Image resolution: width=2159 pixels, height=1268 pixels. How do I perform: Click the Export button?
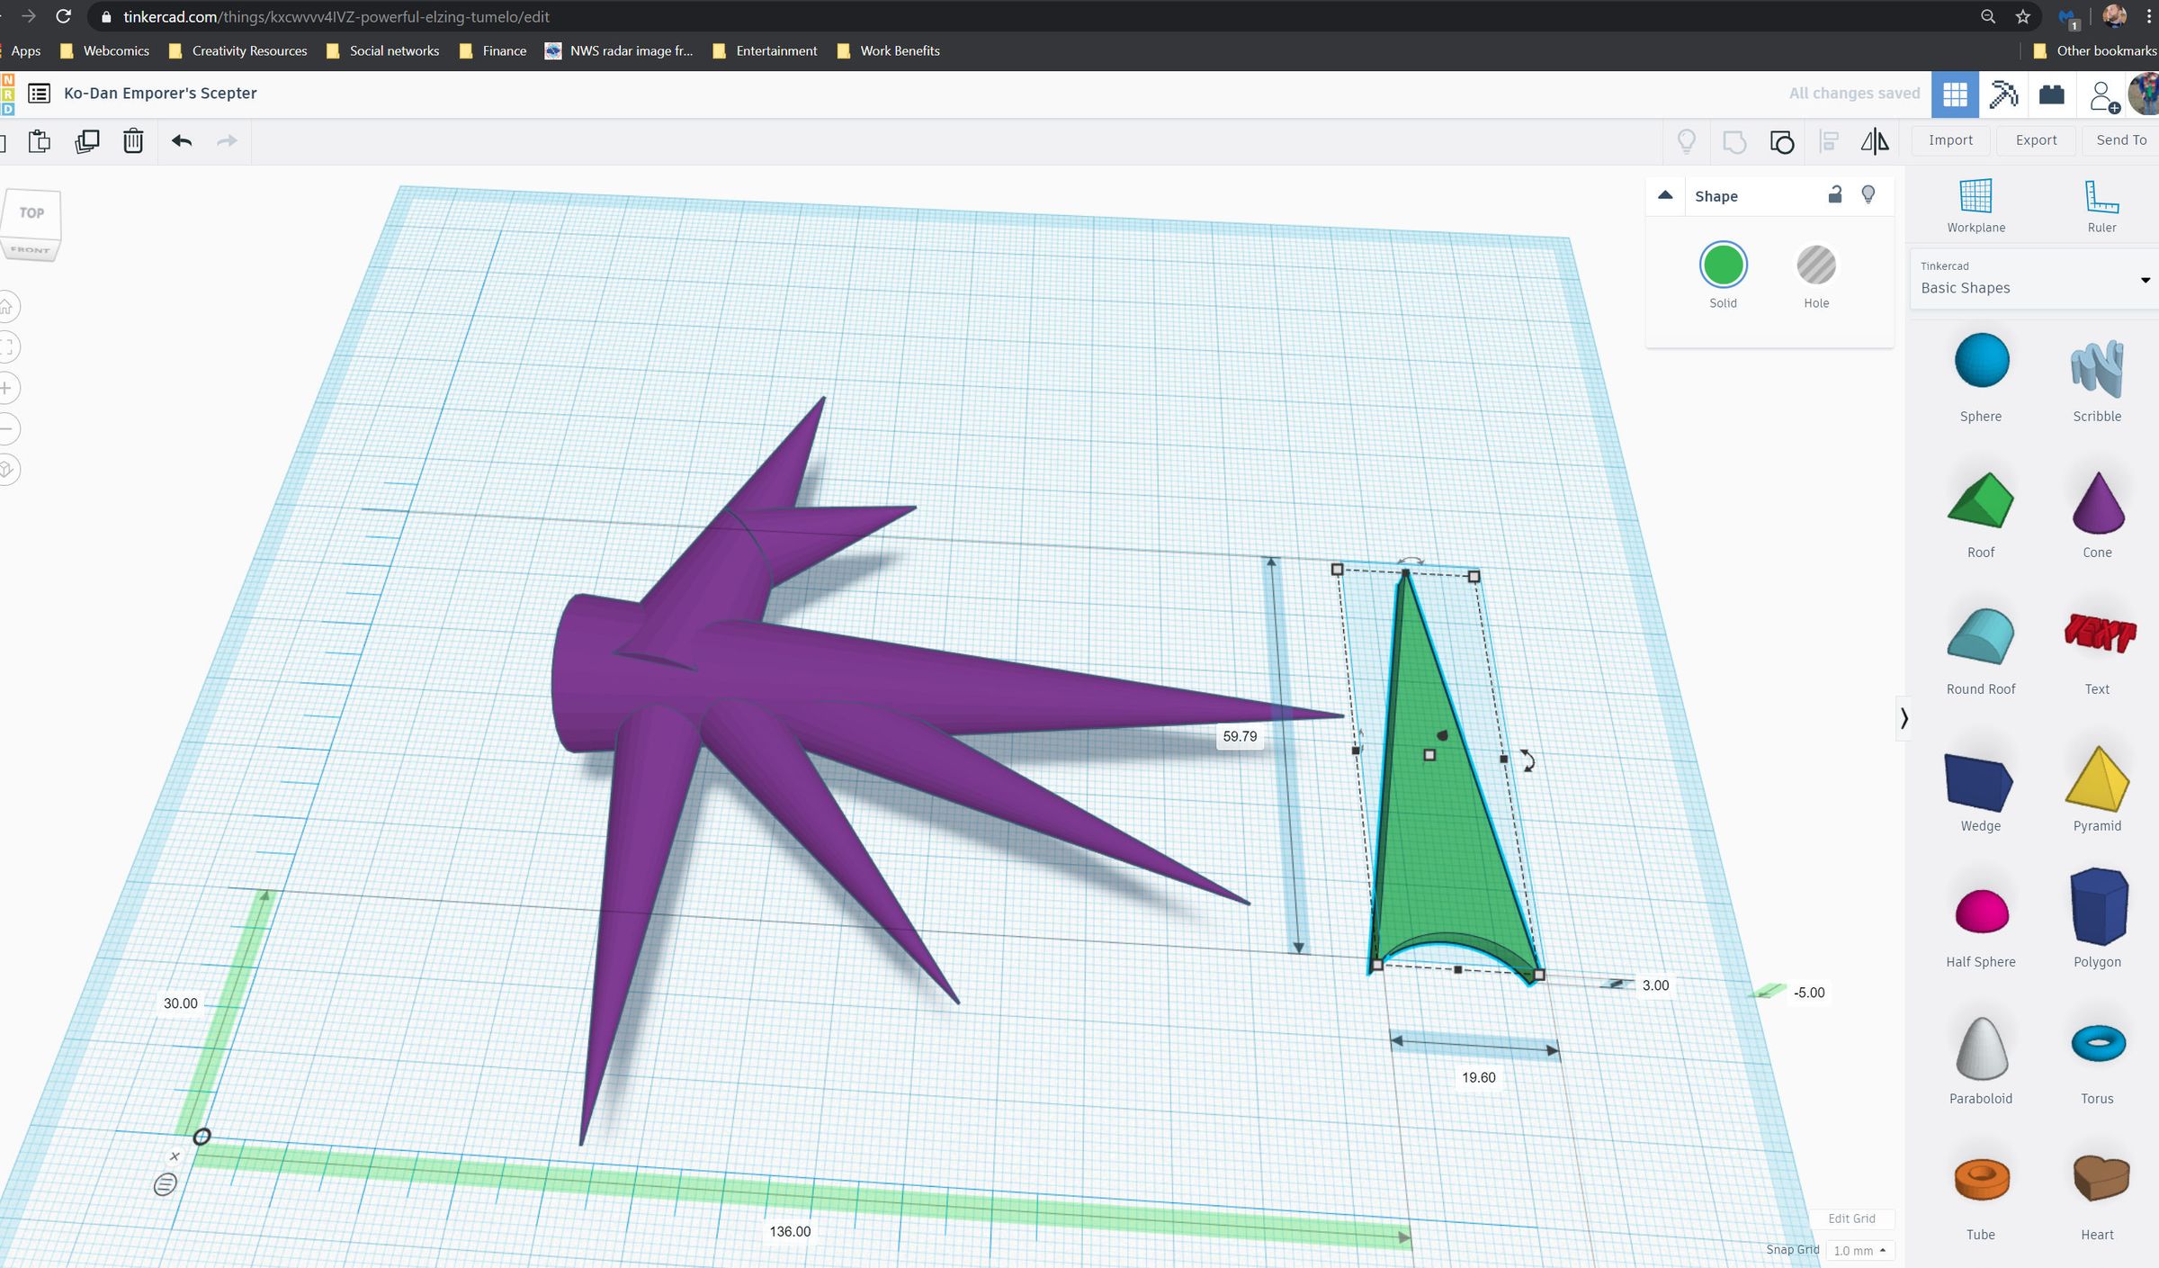[2036, 139]
